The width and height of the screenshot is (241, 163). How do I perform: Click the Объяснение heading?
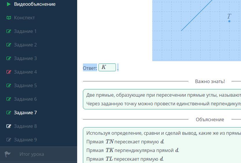[210, 119]
